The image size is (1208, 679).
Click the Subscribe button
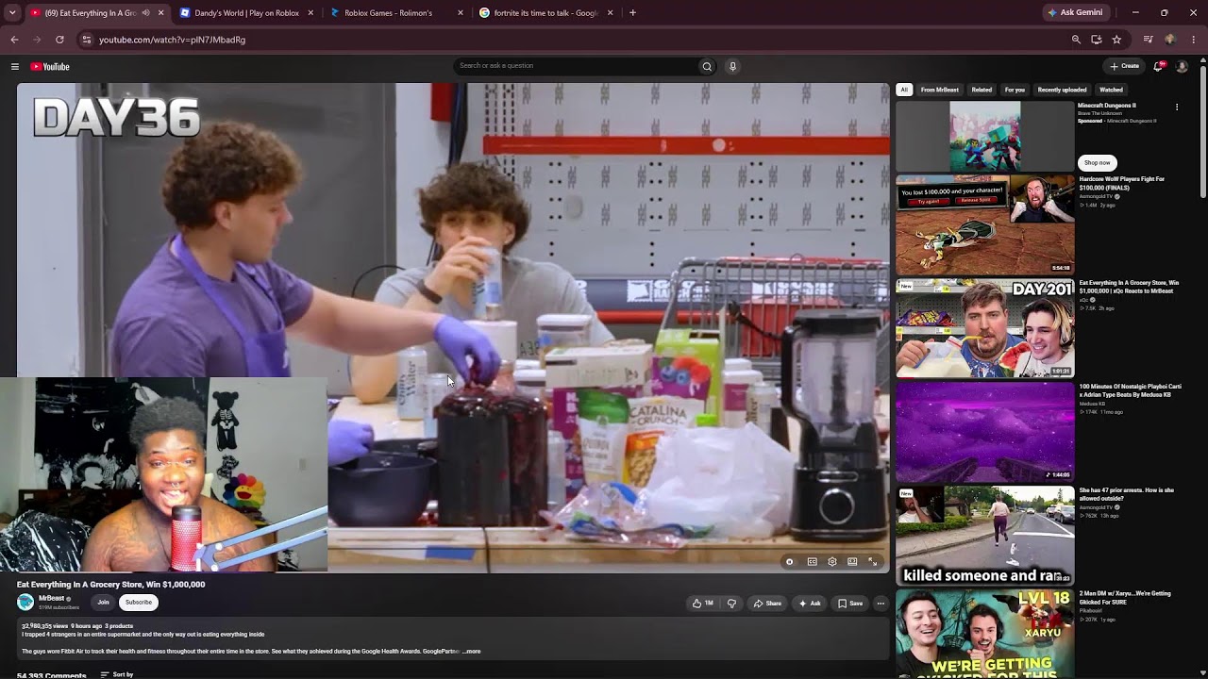point(139,602)
